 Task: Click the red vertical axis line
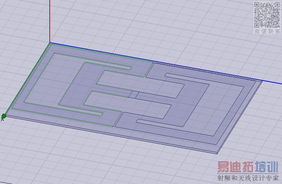pyautogui.click(x=50, y=21)
